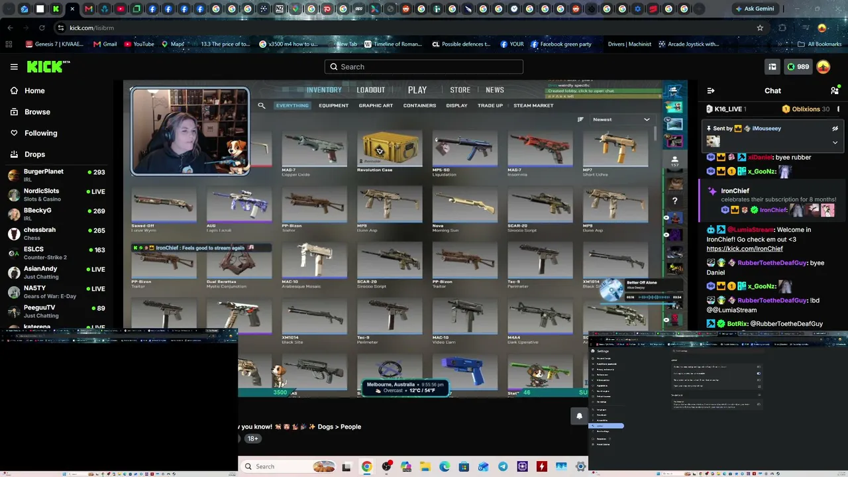Select the PLAY tab in the game stream
Image resolution: width=848 pixels, height=477 pixels.
point(417,90)
